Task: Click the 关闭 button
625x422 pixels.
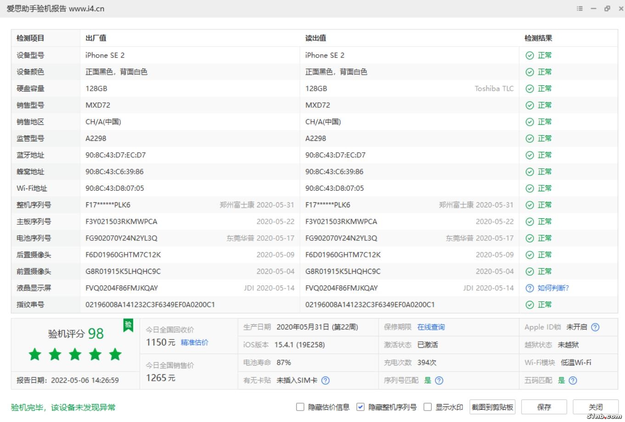Action: (596, 407)
